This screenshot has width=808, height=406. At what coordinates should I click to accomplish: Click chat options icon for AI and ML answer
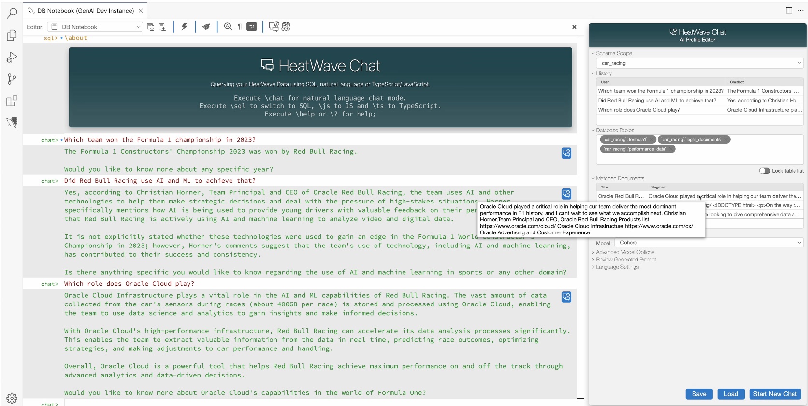[x=566, y=194]
